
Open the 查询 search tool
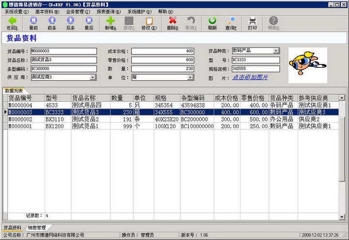231,23
